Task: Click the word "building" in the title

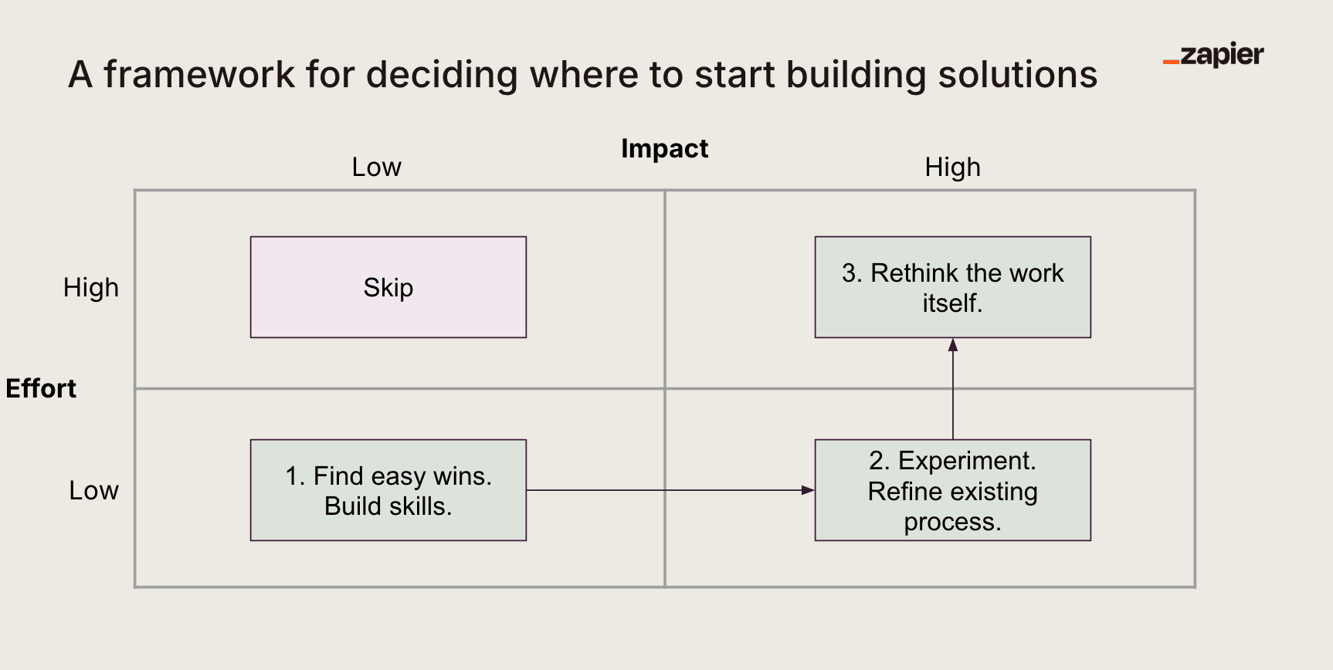Action: point(856,75)
